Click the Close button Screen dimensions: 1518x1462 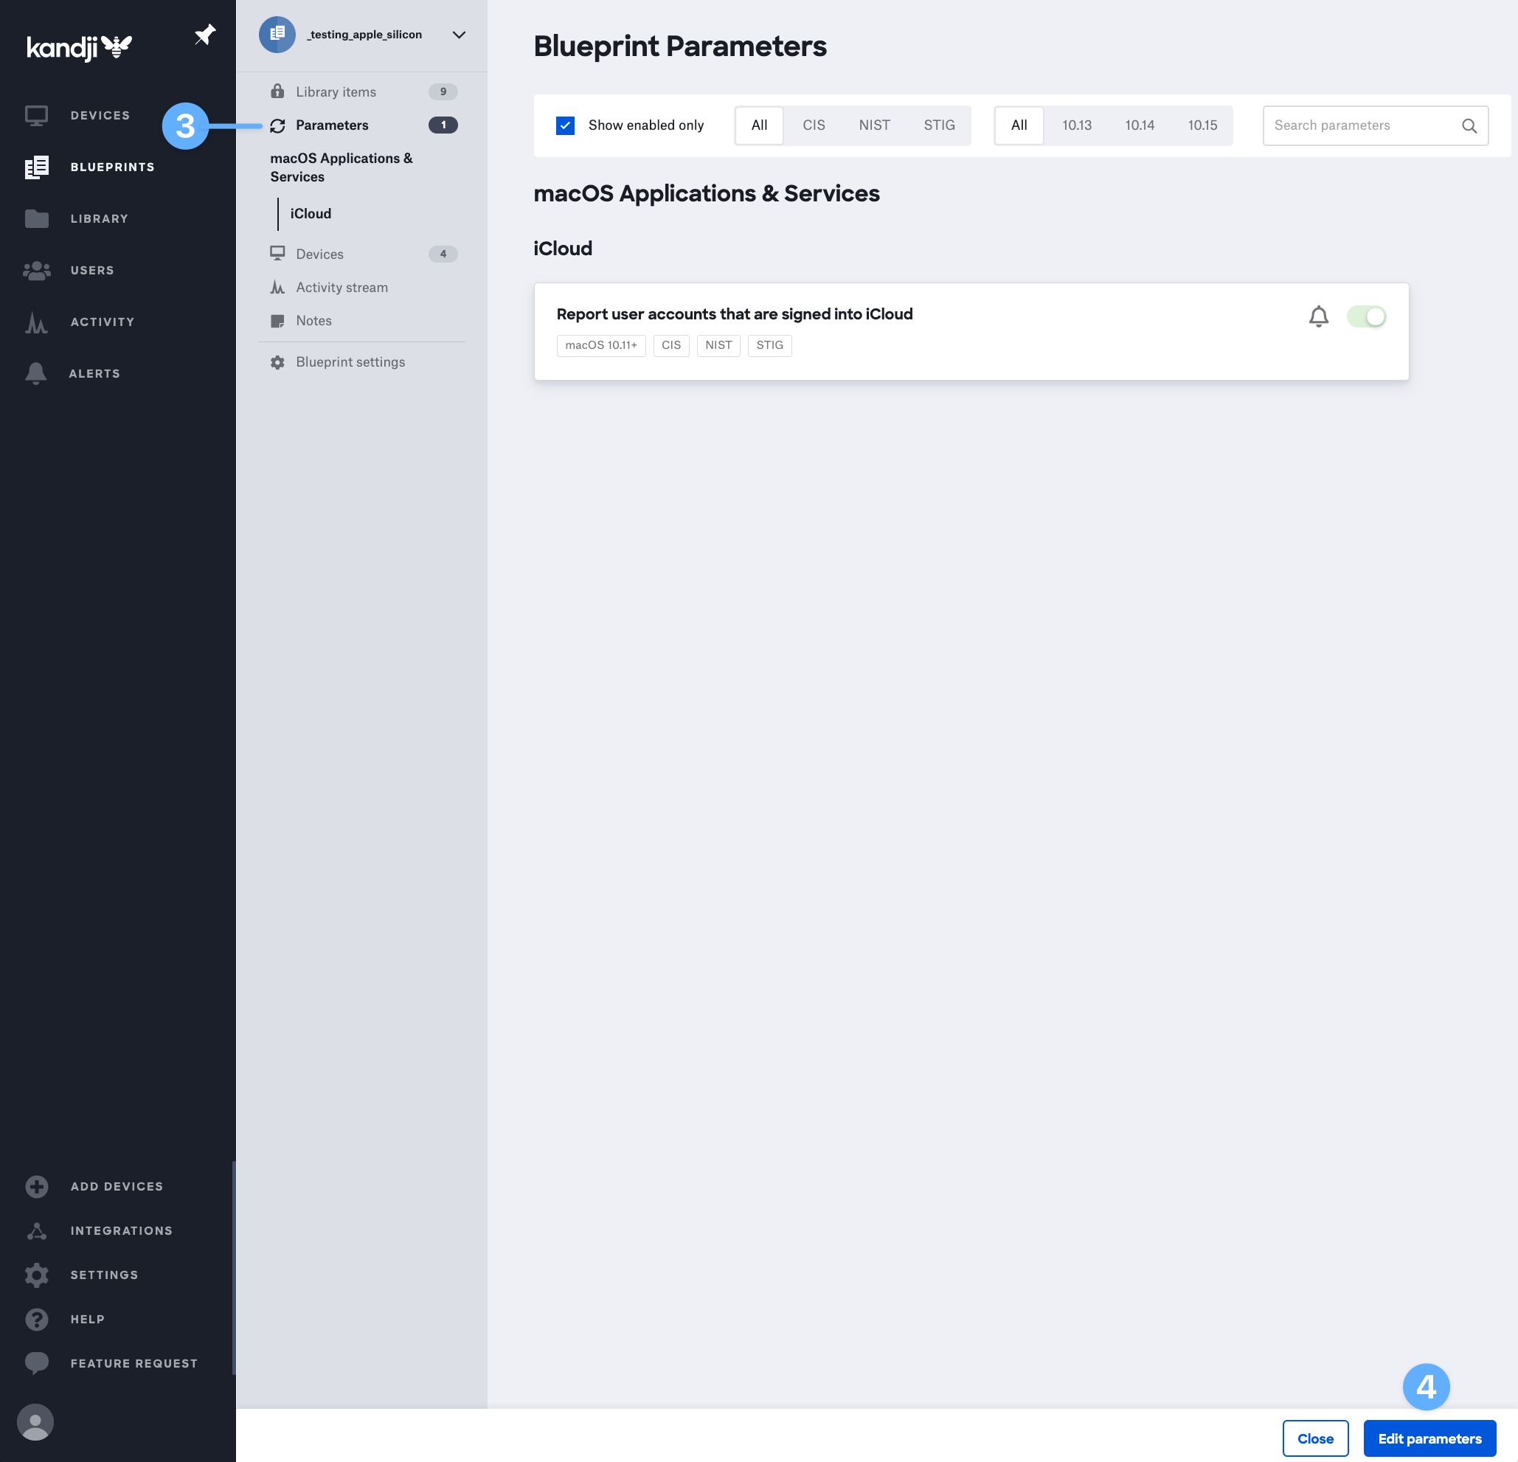coord(1315,1438)
